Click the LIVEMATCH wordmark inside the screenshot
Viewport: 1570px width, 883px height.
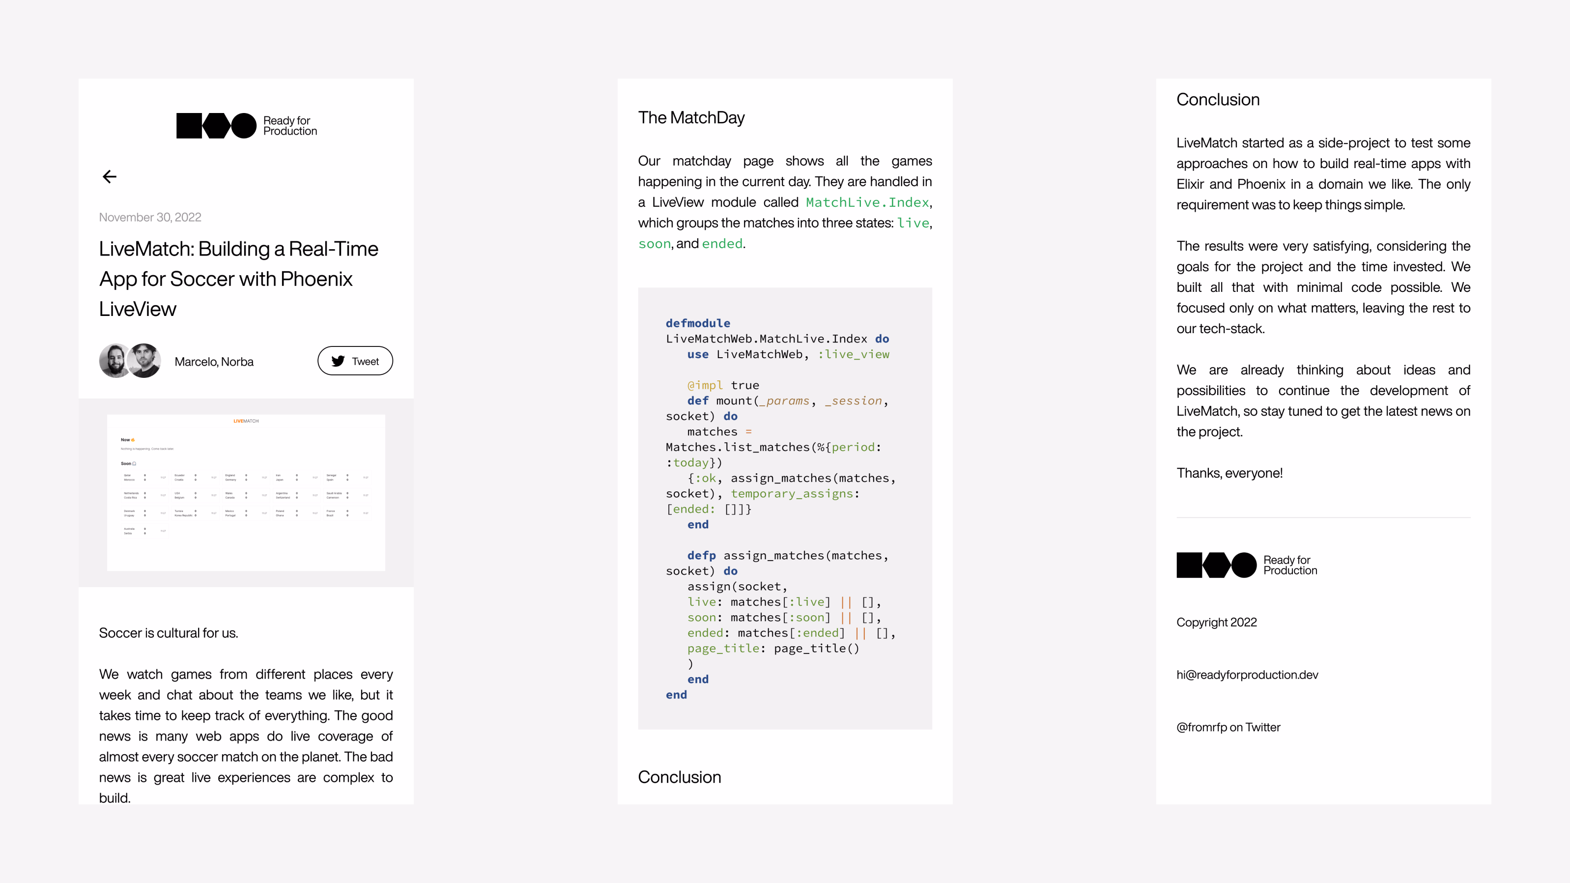tap(246, 421)
